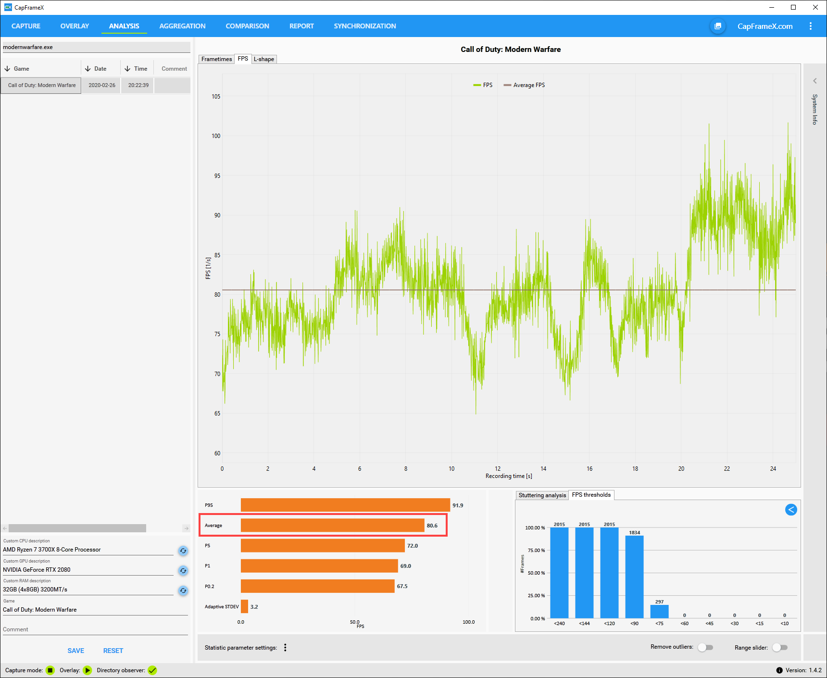827x678 pixels.
Task: Click the P95 bar showing 91.9
Action: [x=345, y=505]
